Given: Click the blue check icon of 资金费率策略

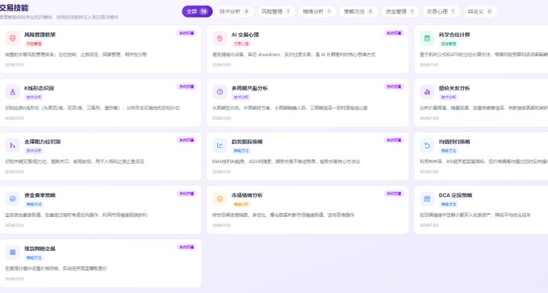Looking at the screenshot, I should point(13,199).
